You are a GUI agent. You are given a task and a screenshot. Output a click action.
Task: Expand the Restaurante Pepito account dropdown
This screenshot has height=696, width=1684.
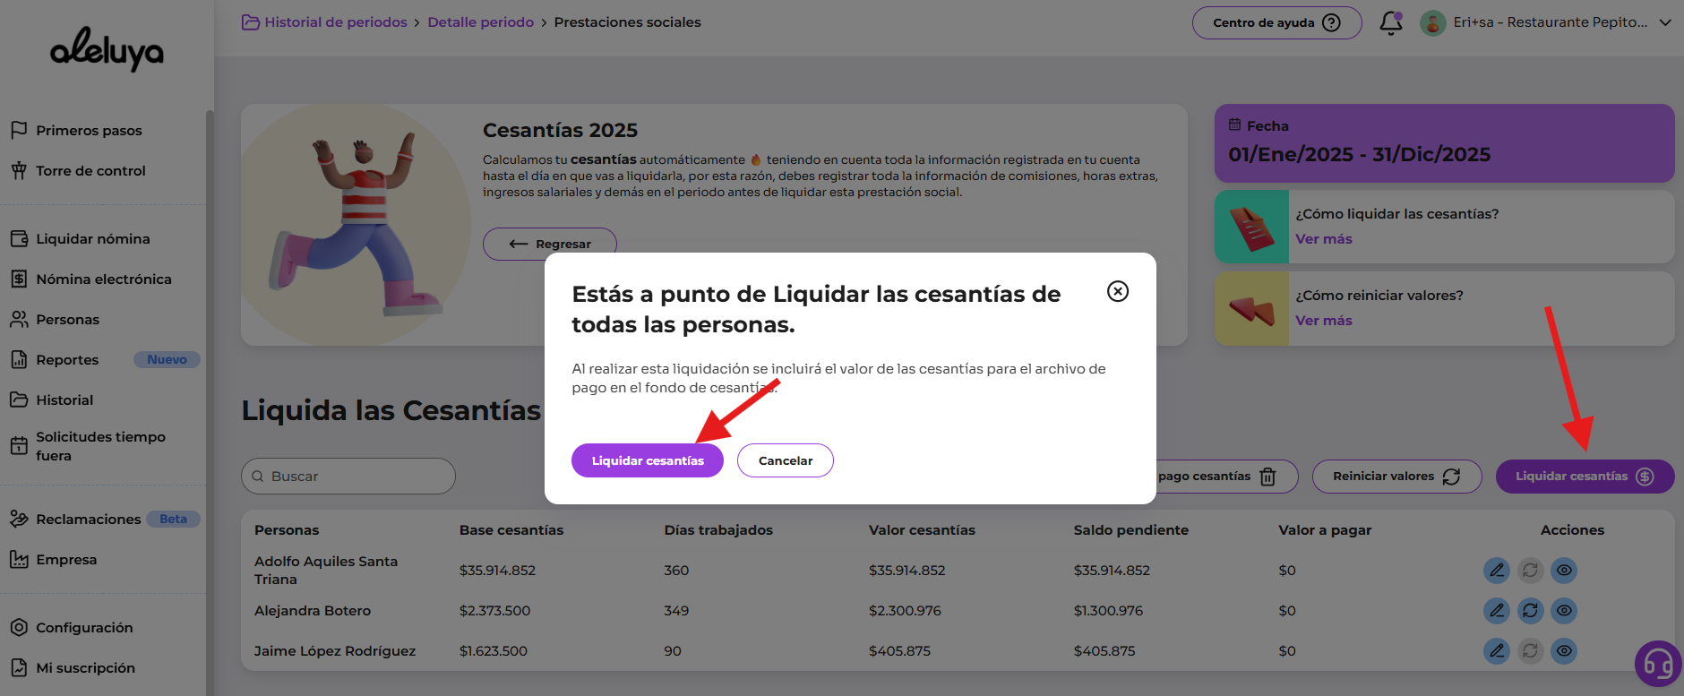pyautogui.click(x=1664, y=22)
